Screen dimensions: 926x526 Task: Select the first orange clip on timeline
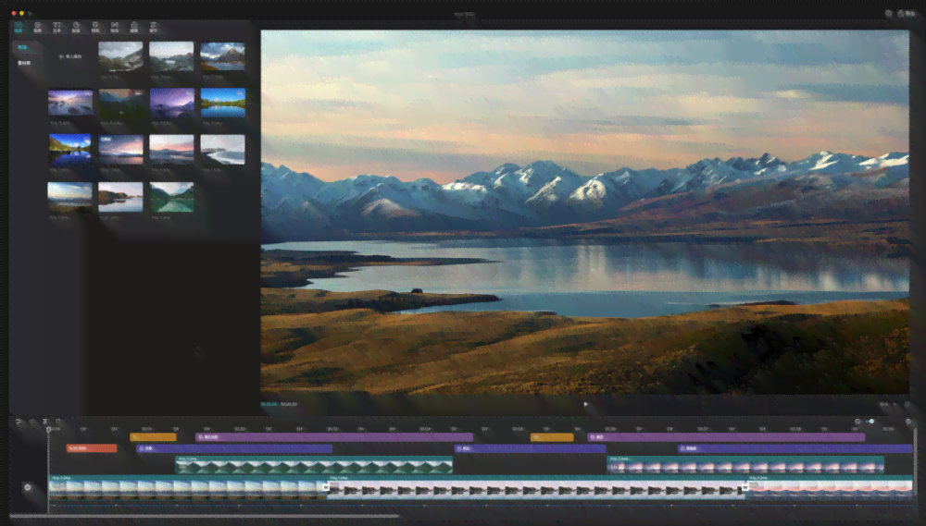(153, 437)
